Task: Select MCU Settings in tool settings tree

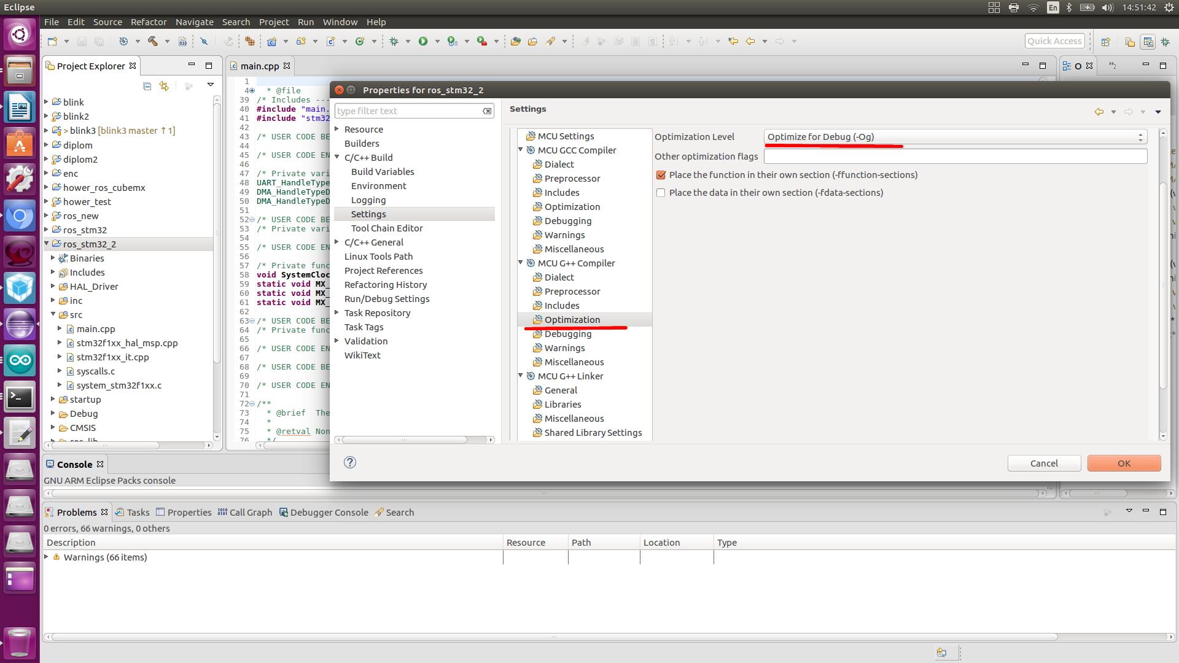Action: click(560, 136)
